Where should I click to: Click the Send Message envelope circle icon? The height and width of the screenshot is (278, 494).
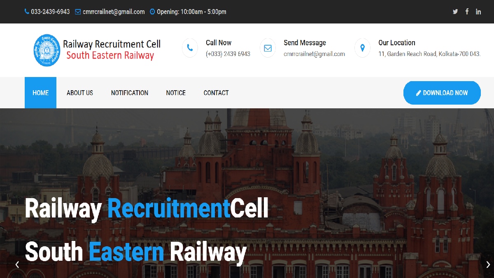pos(268,48)
